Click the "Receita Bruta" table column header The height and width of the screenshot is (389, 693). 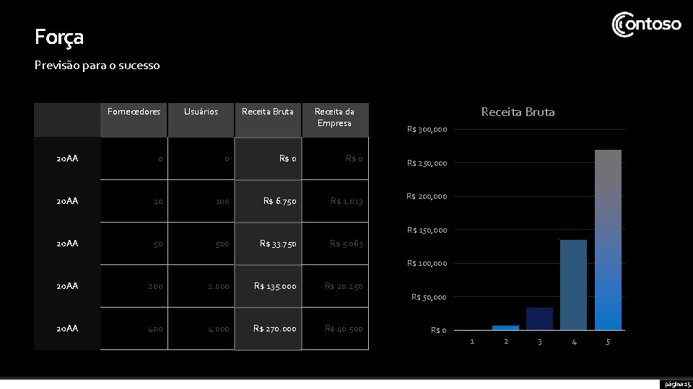268,120
